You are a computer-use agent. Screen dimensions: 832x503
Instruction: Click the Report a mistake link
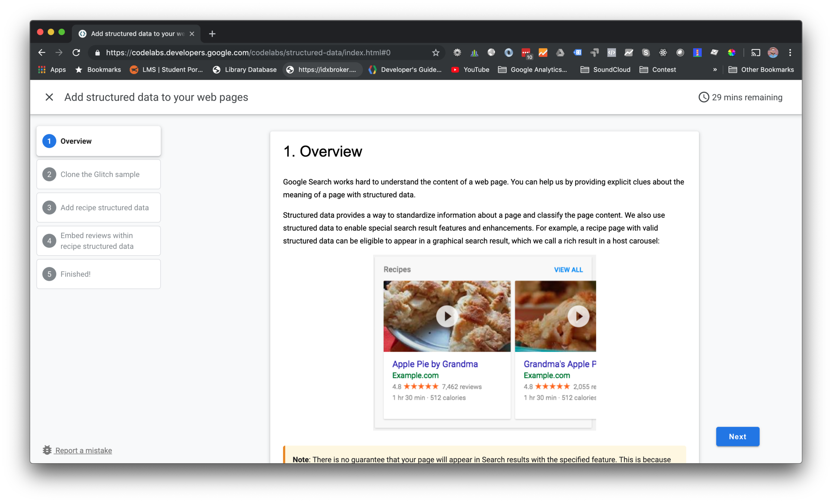(x=83, y=450)
